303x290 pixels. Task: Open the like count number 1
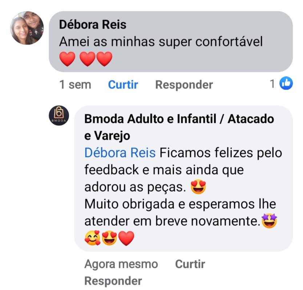coord(272,84)
